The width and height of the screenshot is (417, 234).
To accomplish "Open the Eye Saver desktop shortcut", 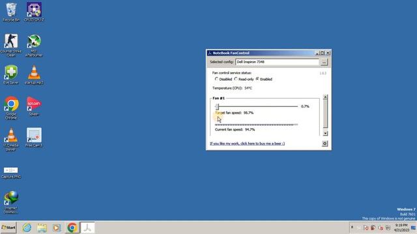I will (x=11, y=75).
